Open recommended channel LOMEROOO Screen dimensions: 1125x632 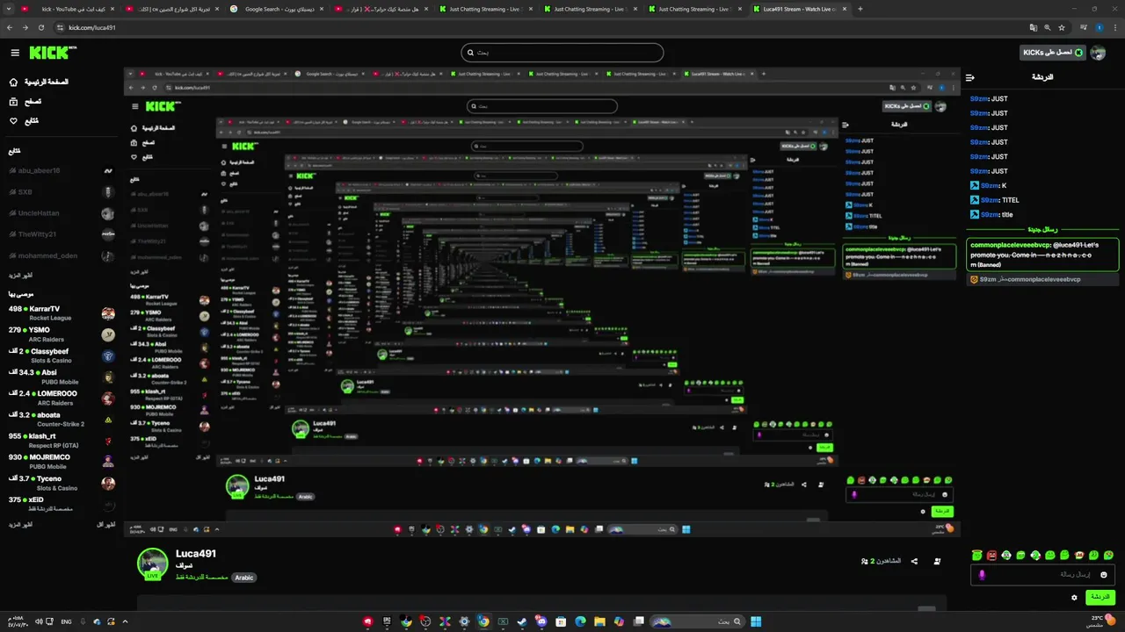(x=62, y=398)
